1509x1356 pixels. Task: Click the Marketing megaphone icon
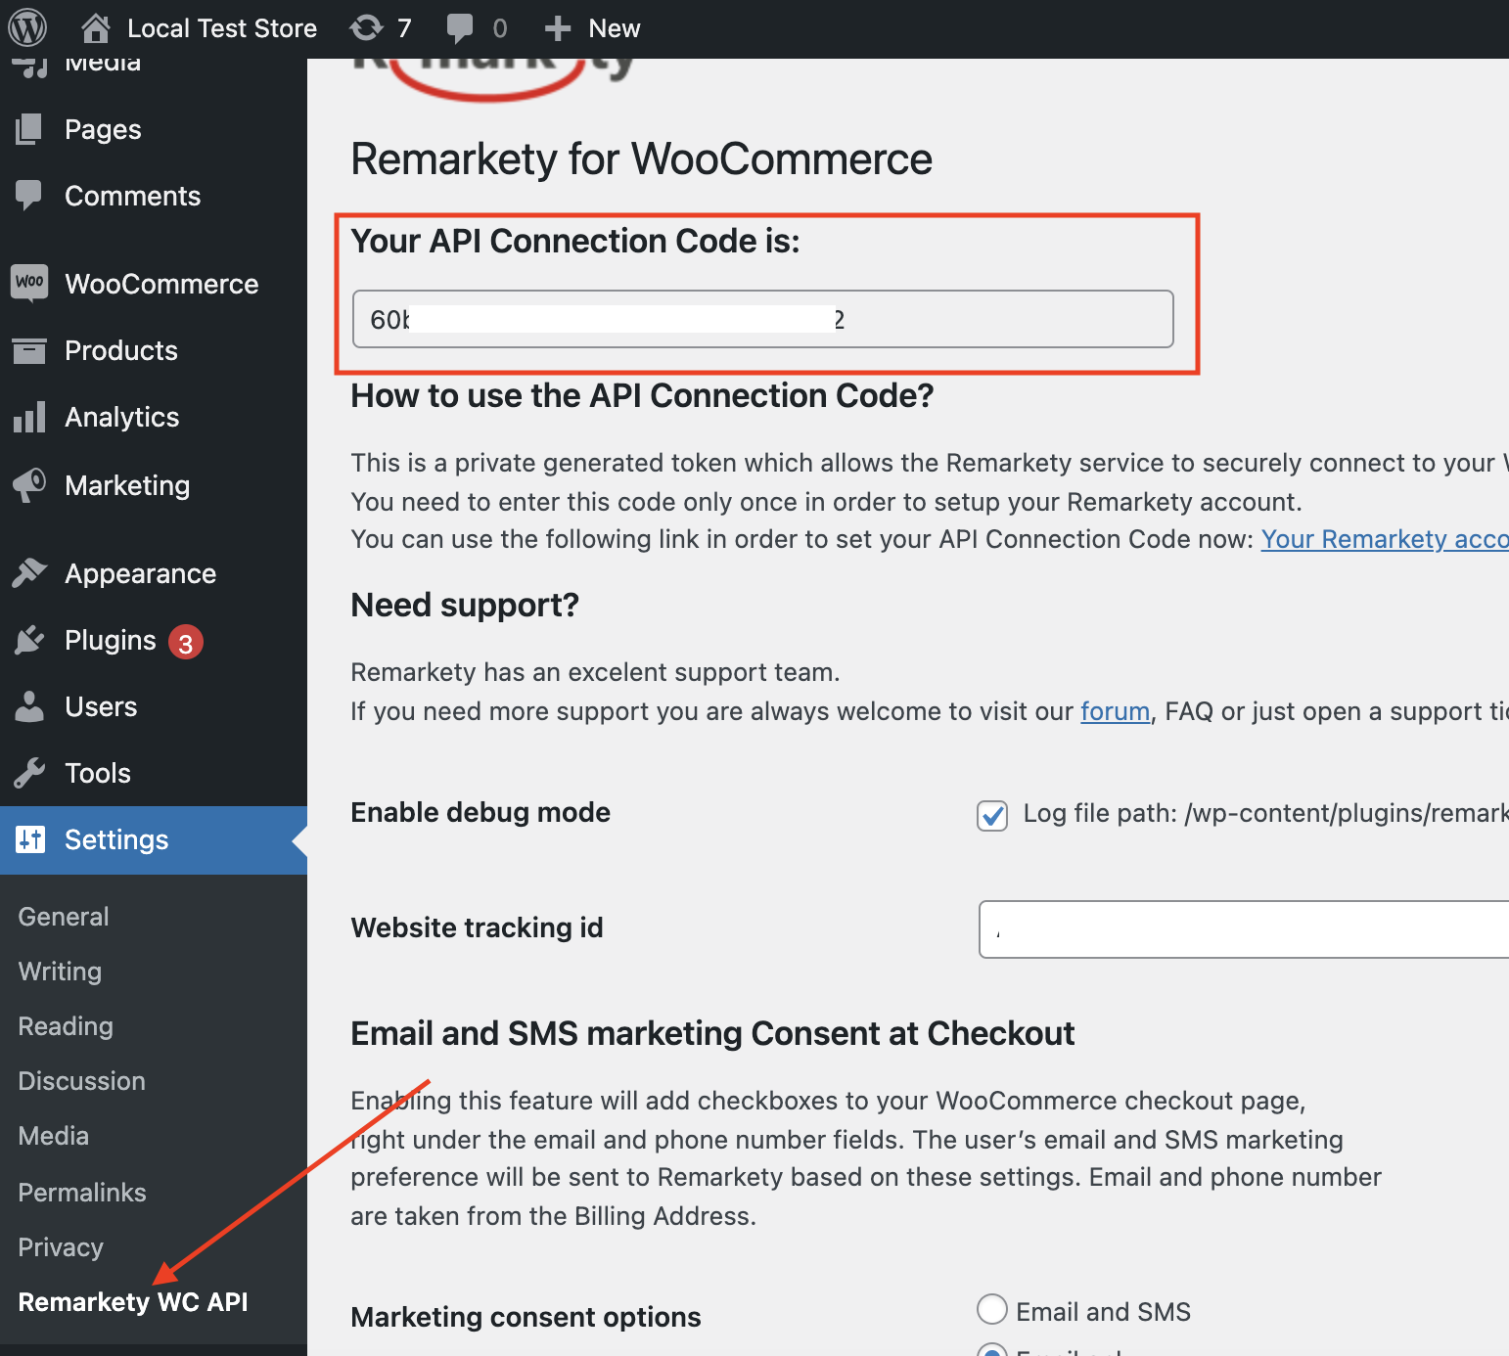point(30,484)
